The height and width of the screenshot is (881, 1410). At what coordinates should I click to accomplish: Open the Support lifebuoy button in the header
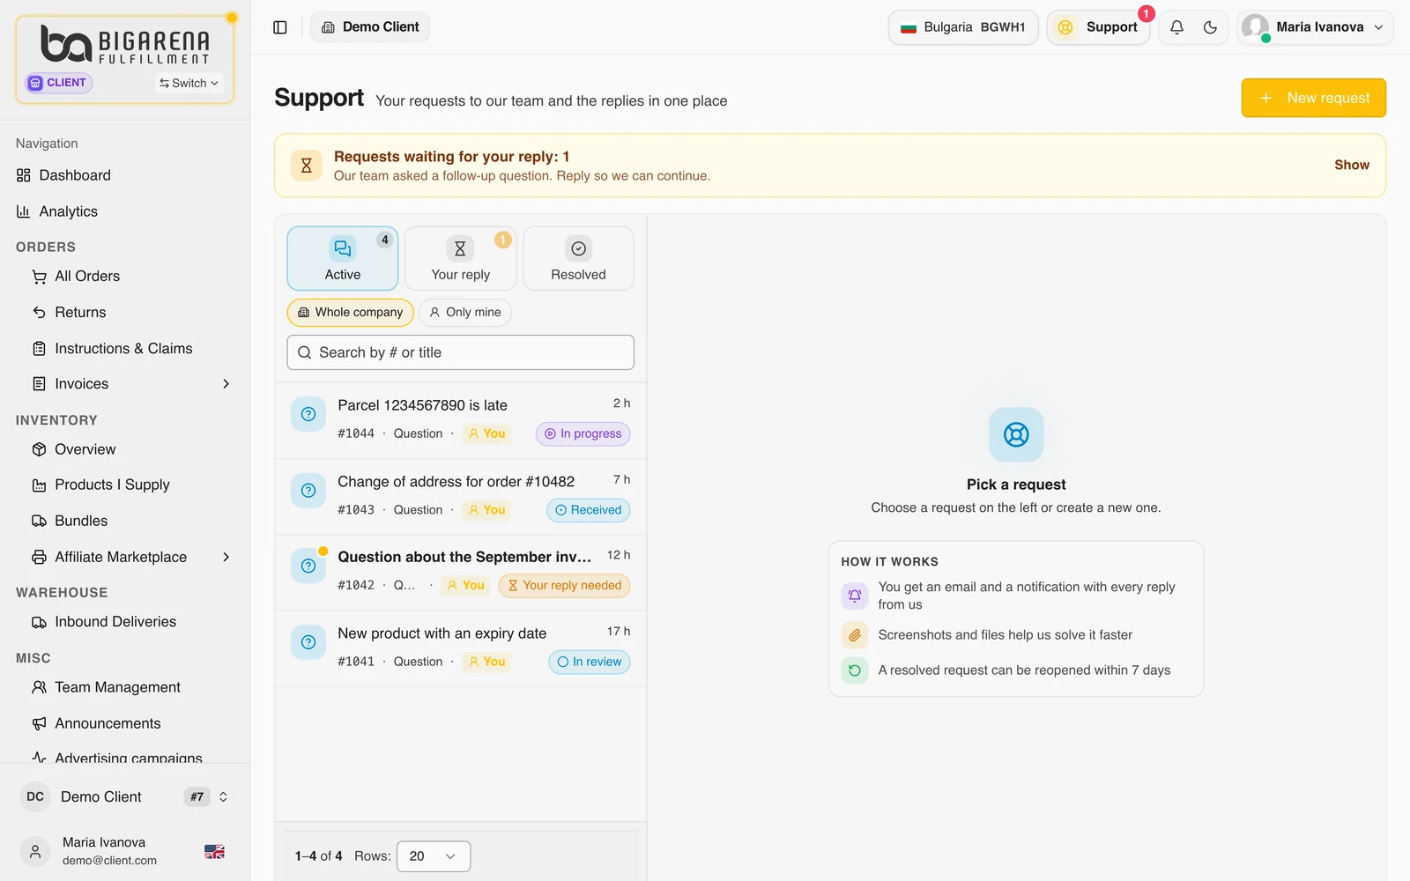pos(1098,27)
